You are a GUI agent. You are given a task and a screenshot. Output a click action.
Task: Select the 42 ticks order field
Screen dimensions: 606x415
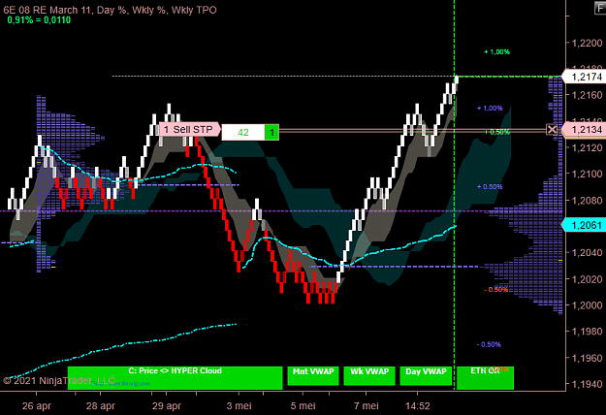[x=243, y=133]
